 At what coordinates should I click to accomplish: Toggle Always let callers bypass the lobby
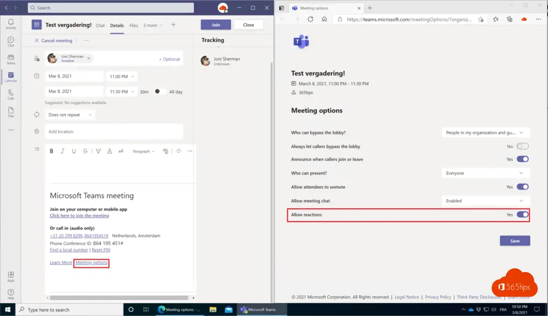click(522, 146)
